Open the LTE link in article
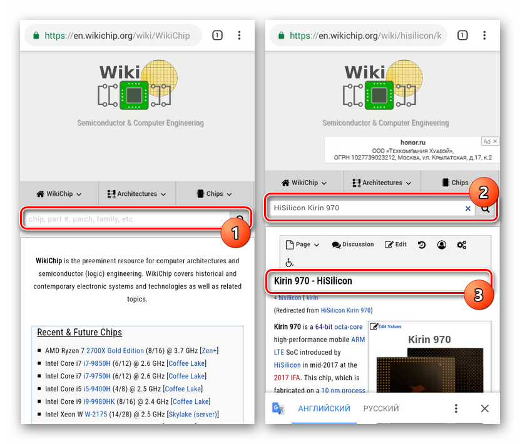This screenshot has width=520, height=444. [x=279, y=353]
